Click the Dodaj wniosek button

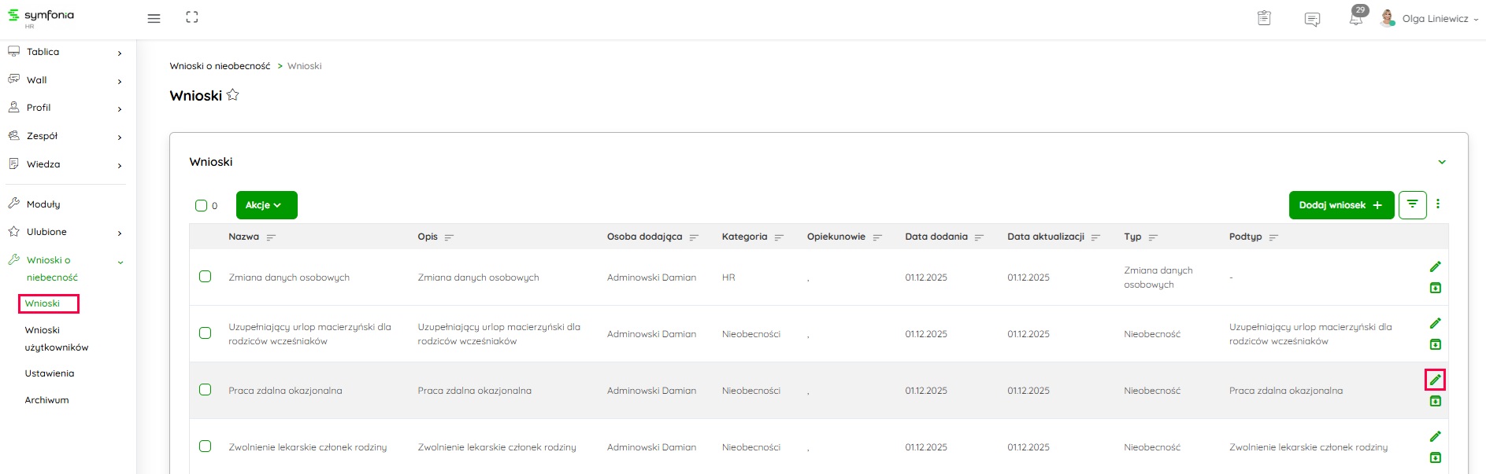(x=1340, y=205)
